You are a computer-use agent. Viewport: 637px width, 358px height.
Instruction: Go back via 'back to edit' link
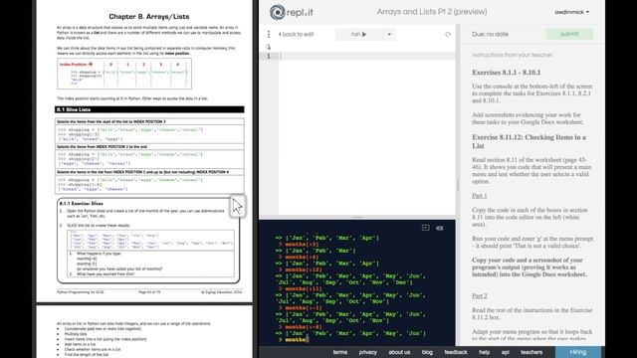click(296, 35)
